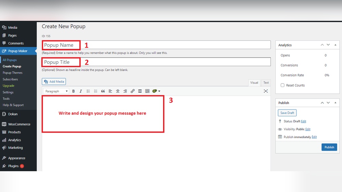The width and height of the screenshot is (342, 192).
Task: Click the Plugins update count badge
Action: pos(22,166)
